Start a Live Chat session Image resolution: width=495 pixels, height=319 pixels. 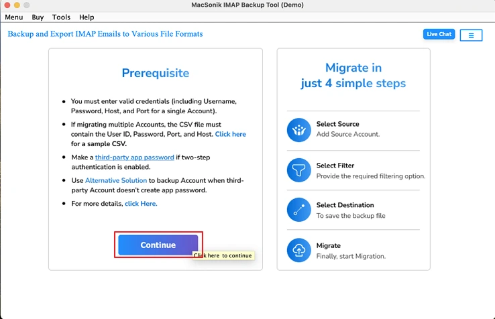(439, 34)
